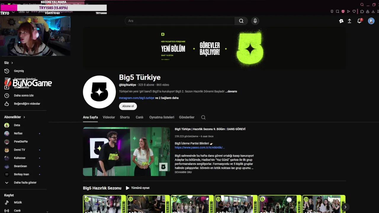The height and width of the screenshot is (213, 379).
Task: Open the browser extensions cube icon
Action: tap(362, 12)
